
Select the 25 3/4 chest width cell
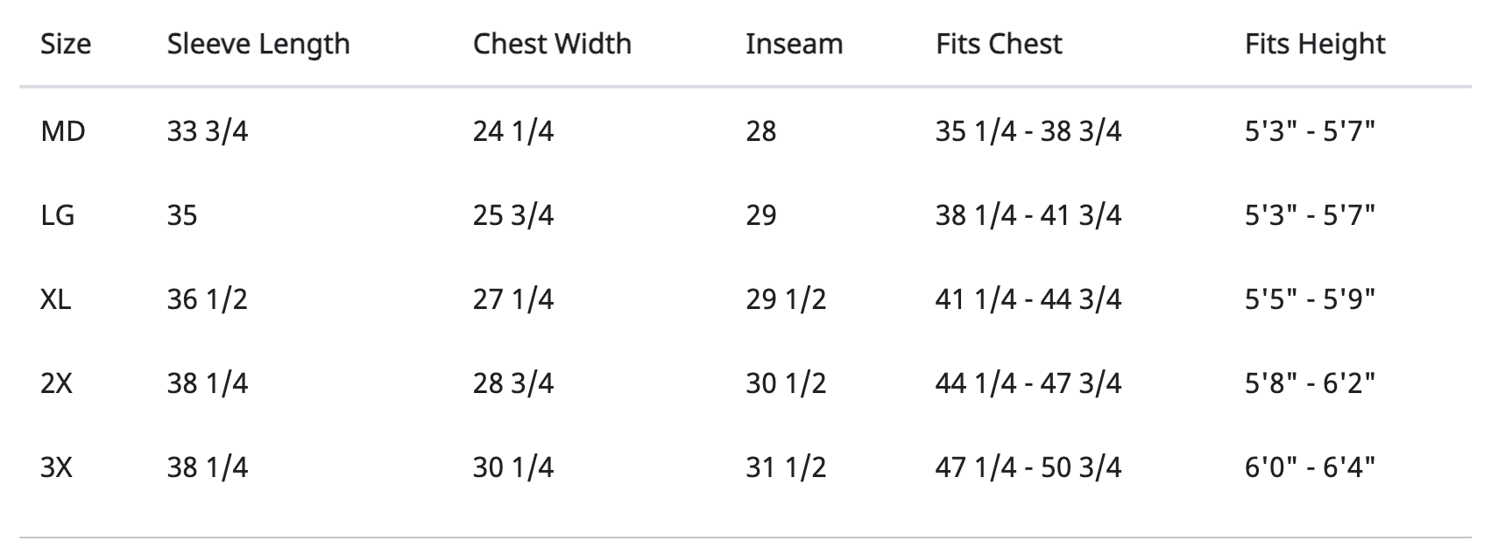click(513, 215)
